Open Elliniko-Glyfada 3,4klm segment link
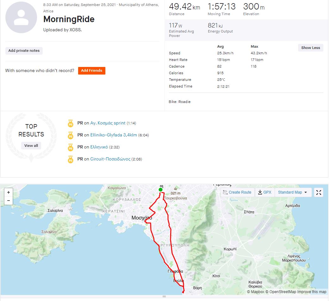Image resolution: width=330 pixels, height=301 pixels. click(x=113, y=135)
